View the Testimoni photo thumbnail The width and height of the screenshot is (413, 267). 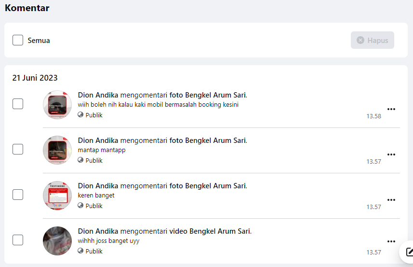57,196
